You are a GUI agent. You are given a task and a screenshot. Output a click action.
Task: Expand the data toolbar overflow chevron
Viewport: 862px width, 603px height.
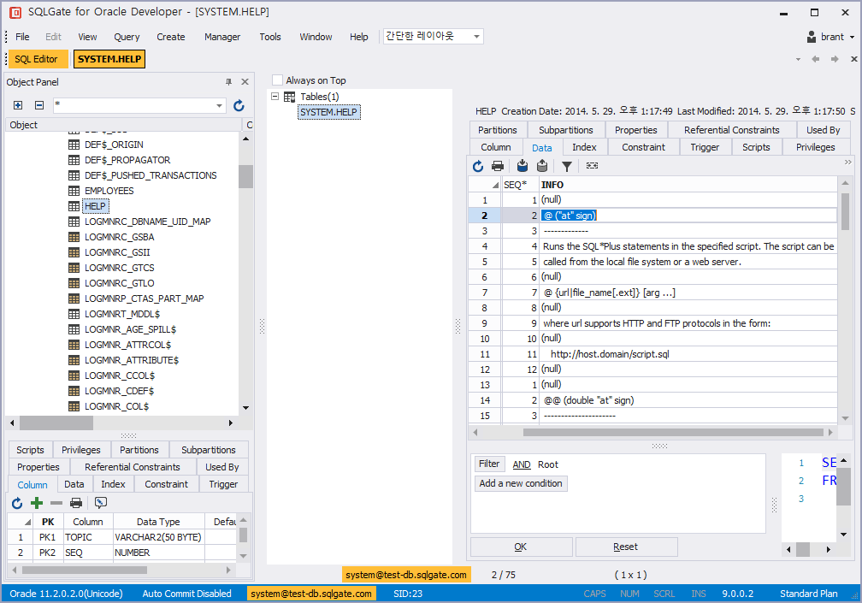point(847,163)
